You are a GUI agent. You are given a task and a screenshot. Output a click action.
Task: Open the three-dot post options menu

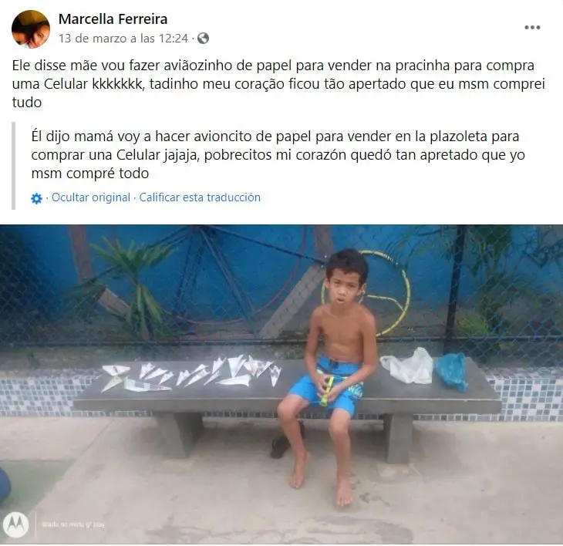[532, 27]
